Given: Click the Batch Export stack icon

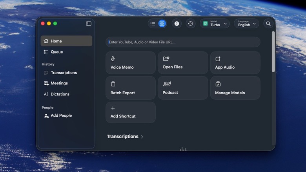Looking at the screenshot, I should point(113,84).
